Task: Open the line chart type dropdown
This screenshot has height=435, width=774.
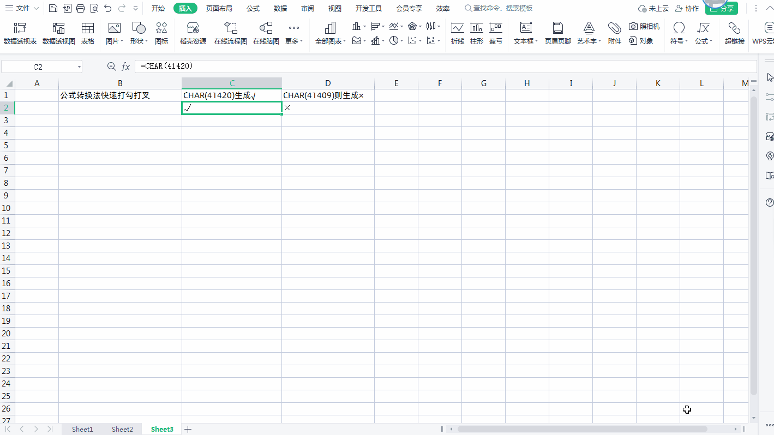Action: (x=396, y=26)
